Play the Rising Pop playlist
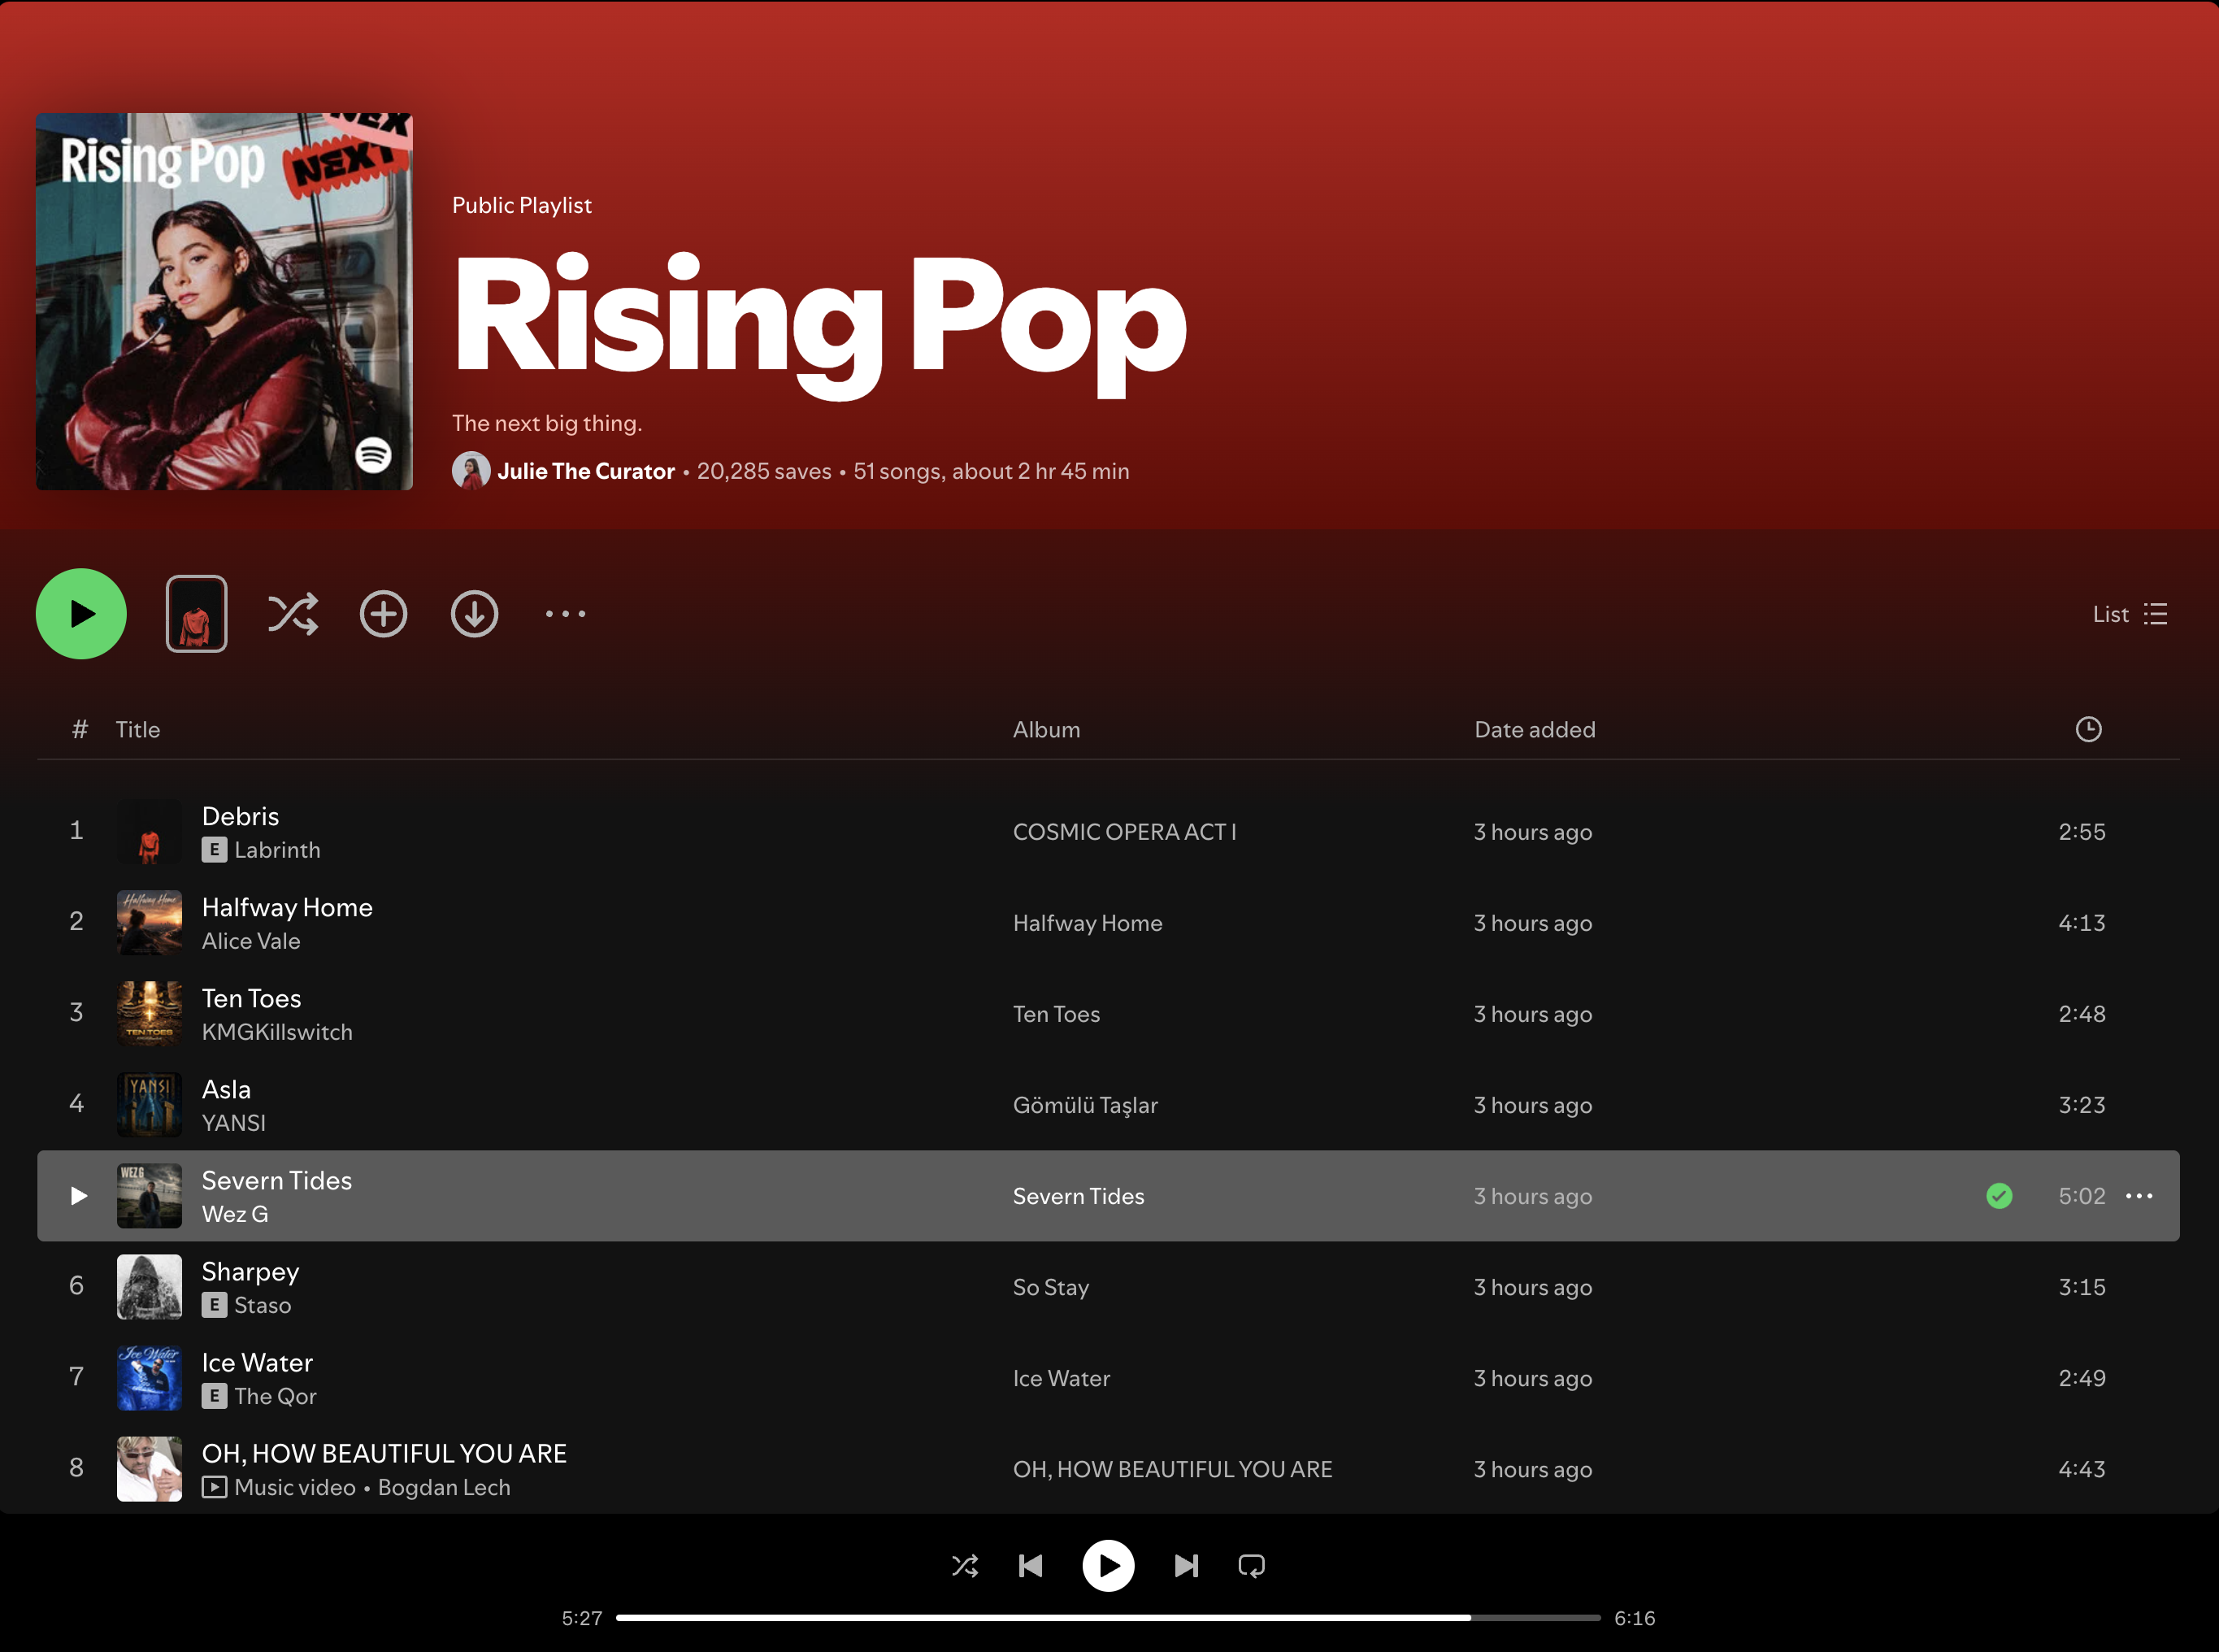This screenshot has width=2219, height=1652. click(x=81, y=614)
